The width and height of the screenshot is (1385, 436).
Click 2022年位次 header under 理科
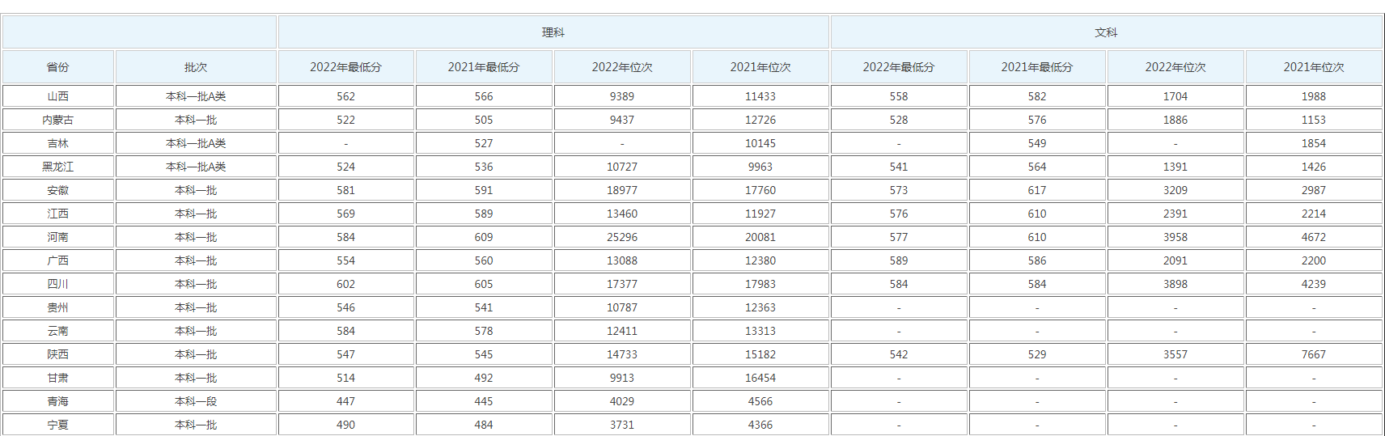[622, 67]
